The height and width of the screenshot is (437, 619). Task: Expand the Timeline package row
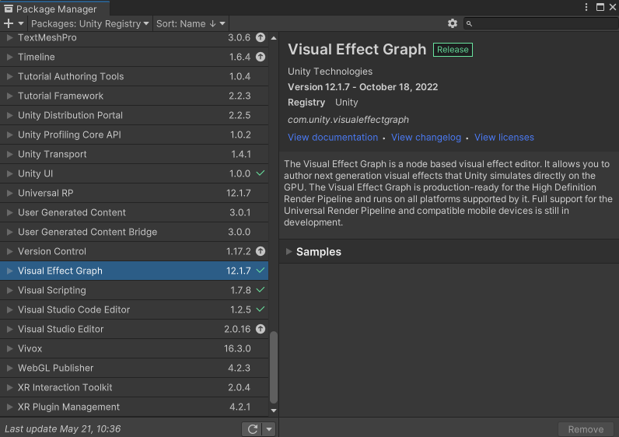click(10, 57)
